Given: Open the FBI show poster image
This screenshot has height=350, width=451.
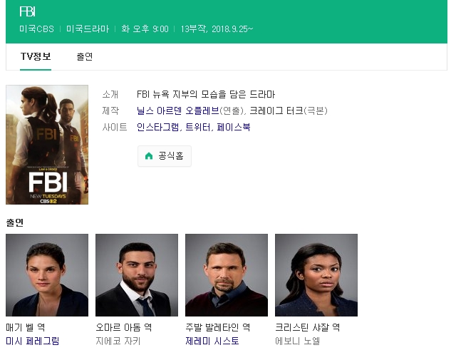Looking at the screenshot, I should [x=47, y=145].
